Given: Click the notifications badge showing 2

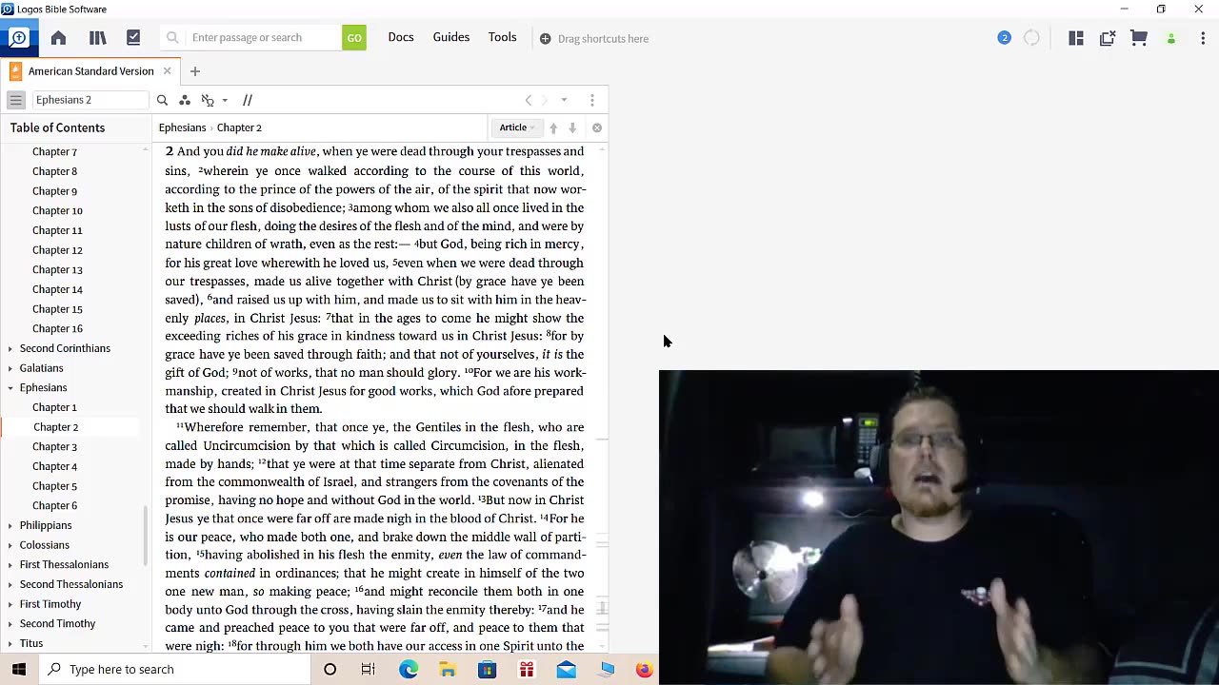Looking at the screenshot, I should coord(1004,38).
